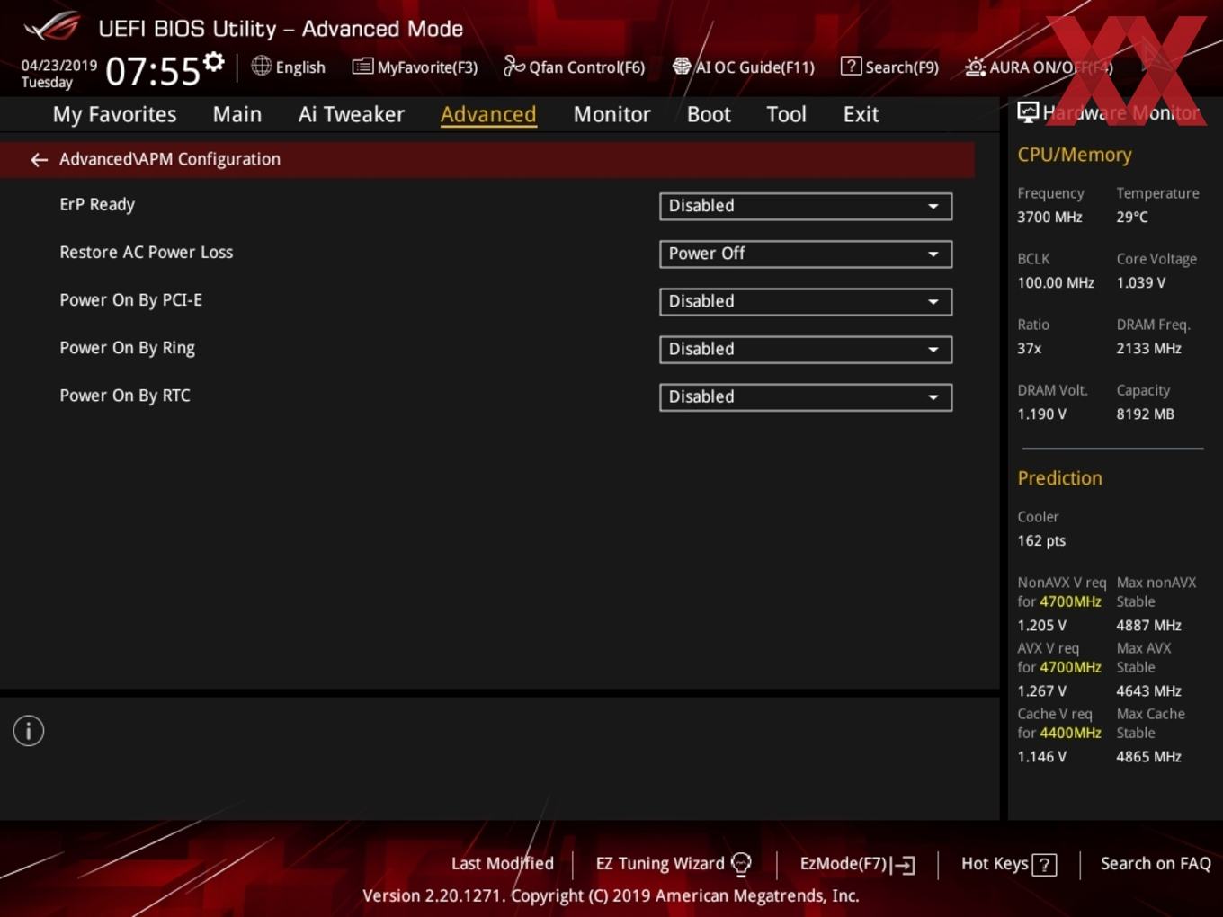Click 3700 MHz frequency value
The width and height of the screenshot is (1223, 917).
tap(1049, 217)
